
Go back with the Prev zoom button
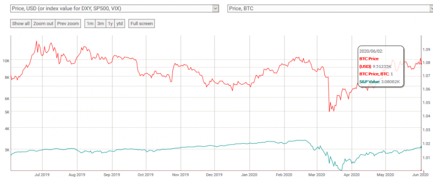68,23
